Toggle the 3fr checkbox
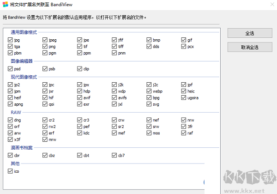Viewport: 277px width, 194px height. (x=184, y=127)
